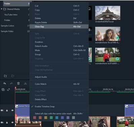
Task: Select wondershare-9ccd78f6 media thumbnail
Action: tap(108, 34)
